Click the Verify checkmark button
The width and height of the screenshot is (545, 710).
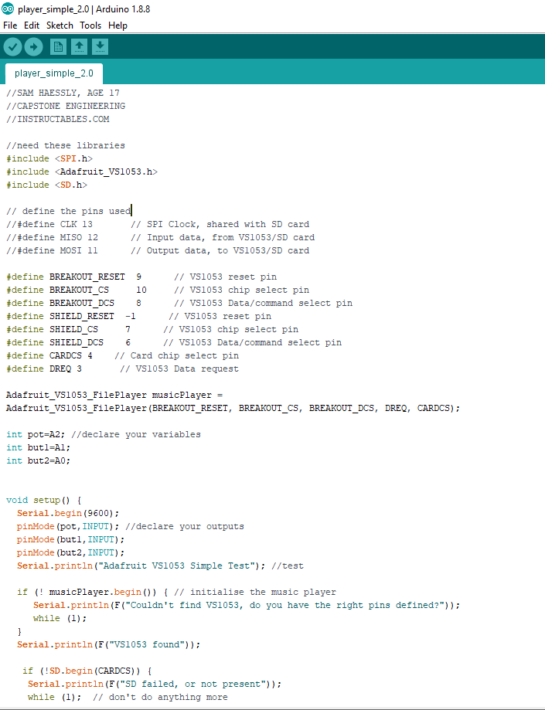pos(12,47)
